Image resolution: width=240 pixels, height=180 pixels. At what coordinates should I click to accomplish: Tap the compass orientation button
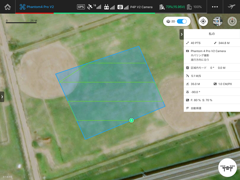tap(232, 21)
